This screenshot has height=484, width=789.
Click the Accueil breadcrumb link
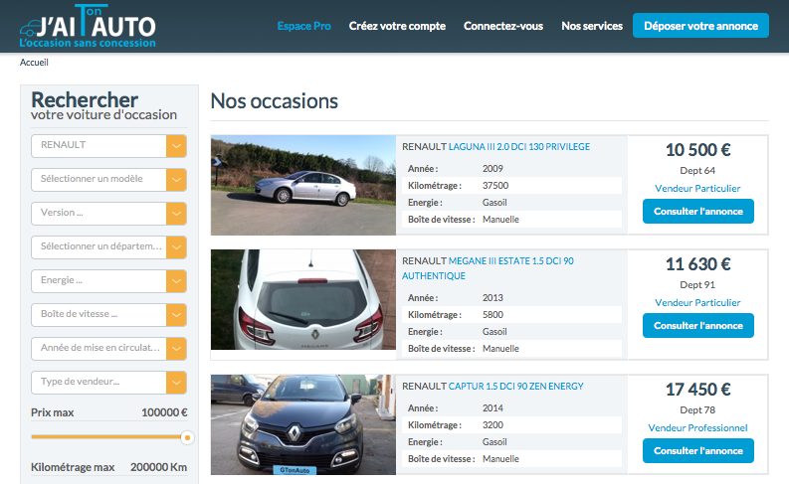(x=34, y=63)
